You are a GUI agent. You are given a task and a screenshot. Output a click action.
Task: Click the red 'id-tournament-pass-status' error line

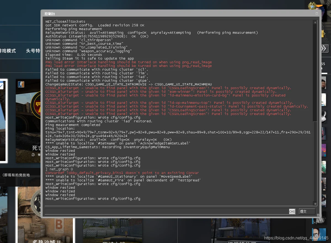click(177, 106)
